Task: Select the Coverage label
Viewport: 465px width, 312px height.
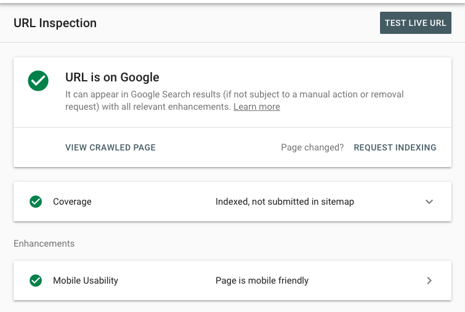Action: [72, 202]
